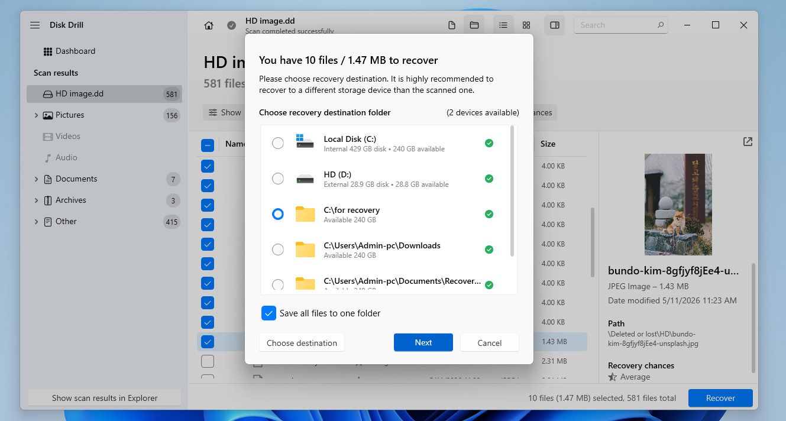Click the Dashboard grid icon
Viewport: 786px width, 421px height.
48,51
